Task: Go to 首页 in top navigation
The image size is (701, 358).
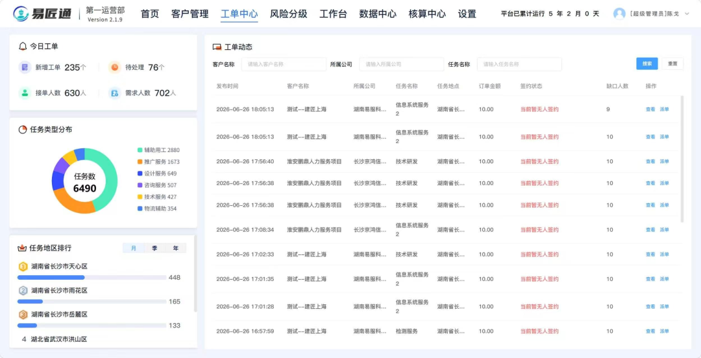Action: click(x=150, y=14)
